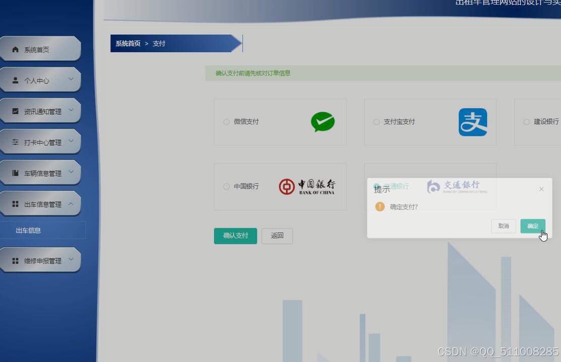Close the 提示 dialog with the × icon
The width and height of the screenshot is (561, 362).
pos(541,189)
